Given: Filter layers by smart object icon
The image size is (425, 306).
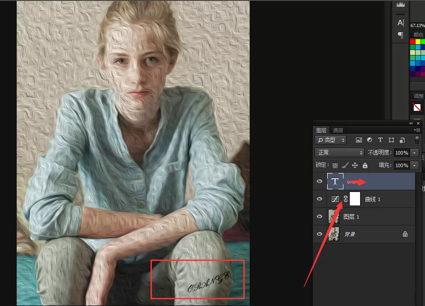Looking at the screenshot, I should [x=402, y=140].
